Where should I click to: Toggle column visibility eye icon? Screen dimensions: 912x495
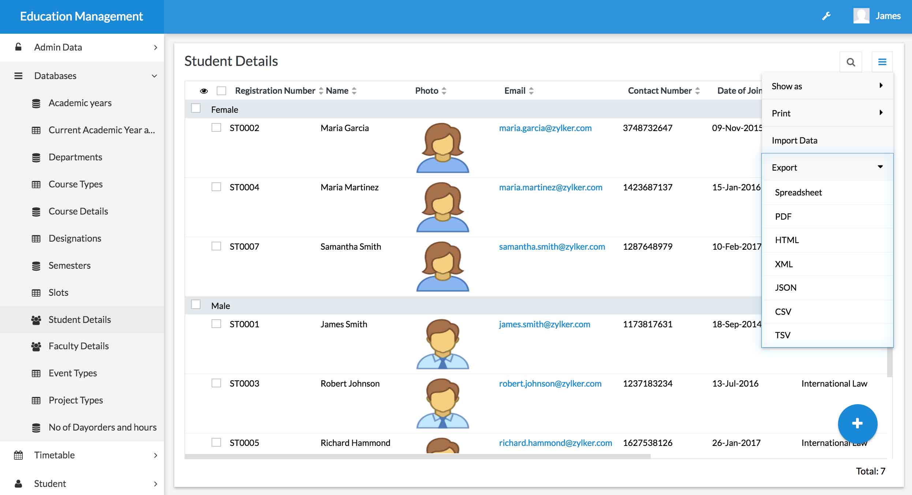(x=204, y=91)
